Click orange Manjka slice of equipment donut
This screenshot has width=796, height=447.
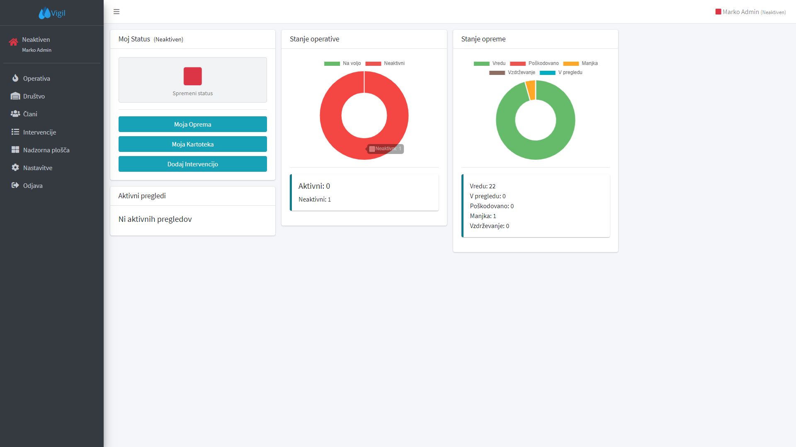pyautogui.click(x=531, y=90)
